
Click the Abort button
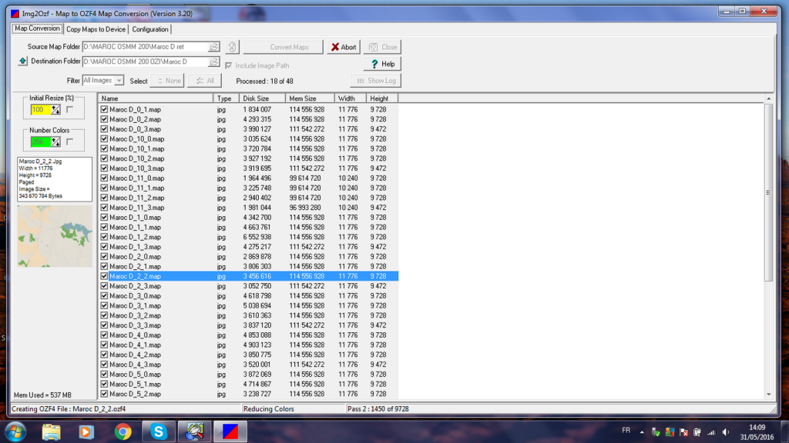pyautogui.click(x=343, y=47)
